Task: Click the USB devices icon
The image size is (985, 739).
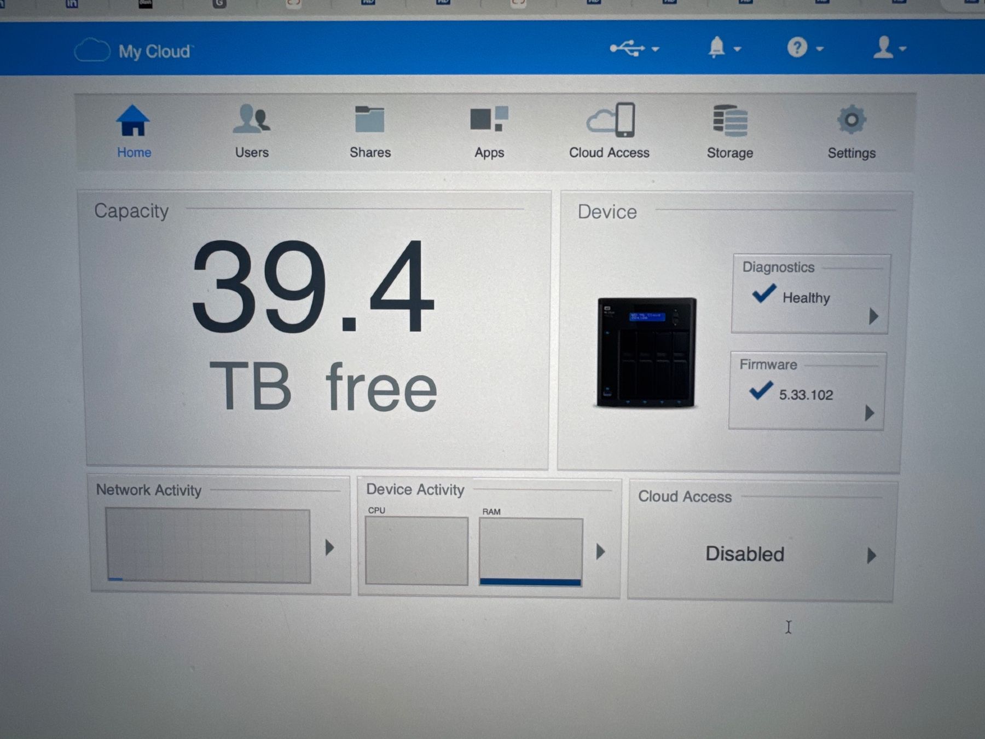Action: (628, 48)
